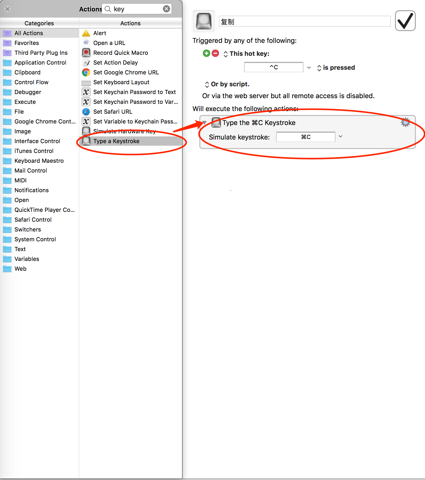Click the Set Action Delay icon
425x480 pixels.
[x=86, y=63]
